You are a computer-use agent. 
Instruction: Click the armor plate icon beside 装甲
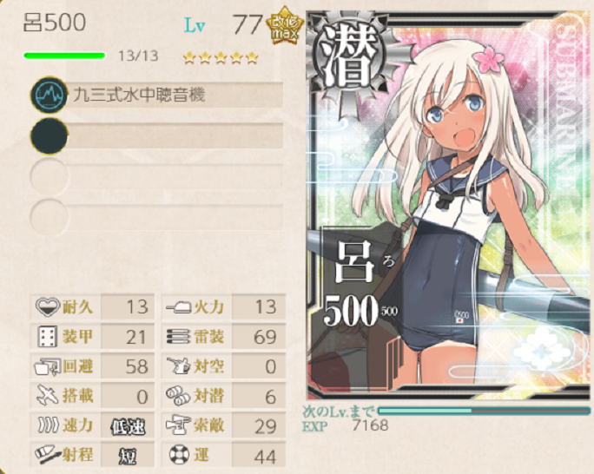pos(48,336)
